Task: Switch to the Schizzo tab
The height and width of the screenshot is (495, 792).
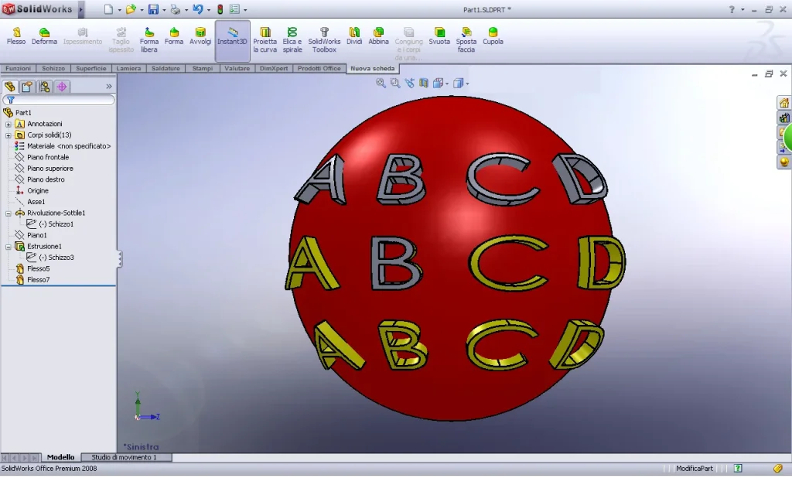Action: 53,68
